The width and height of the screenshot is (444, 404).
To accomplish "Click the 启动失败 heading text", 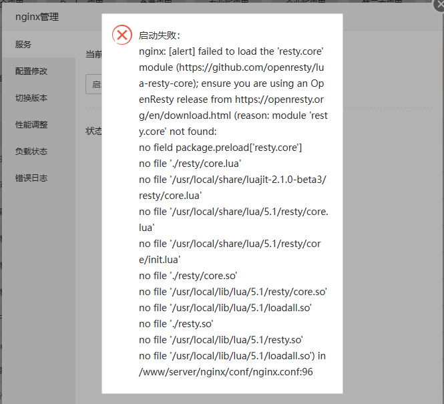I will (x=159, y=35).
